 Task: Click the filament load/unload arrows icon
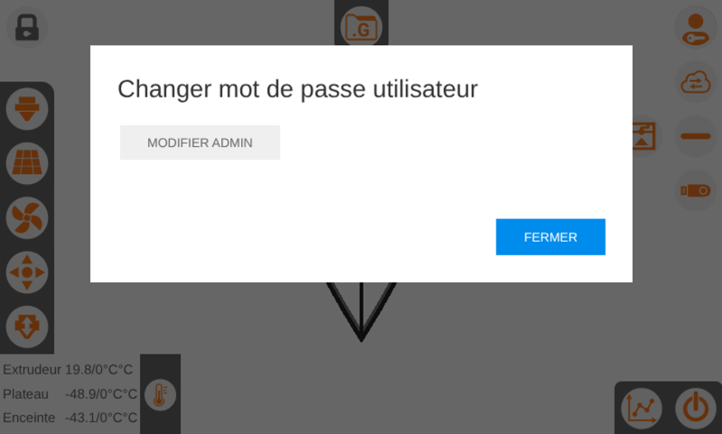[x=27, y=327]
